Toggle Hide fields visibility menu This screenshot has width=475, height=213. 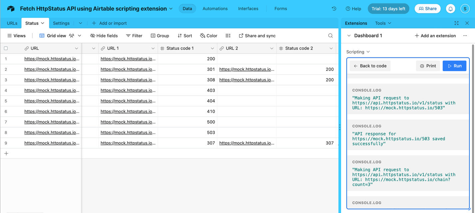pyautogui.click(x=104, y=36)
